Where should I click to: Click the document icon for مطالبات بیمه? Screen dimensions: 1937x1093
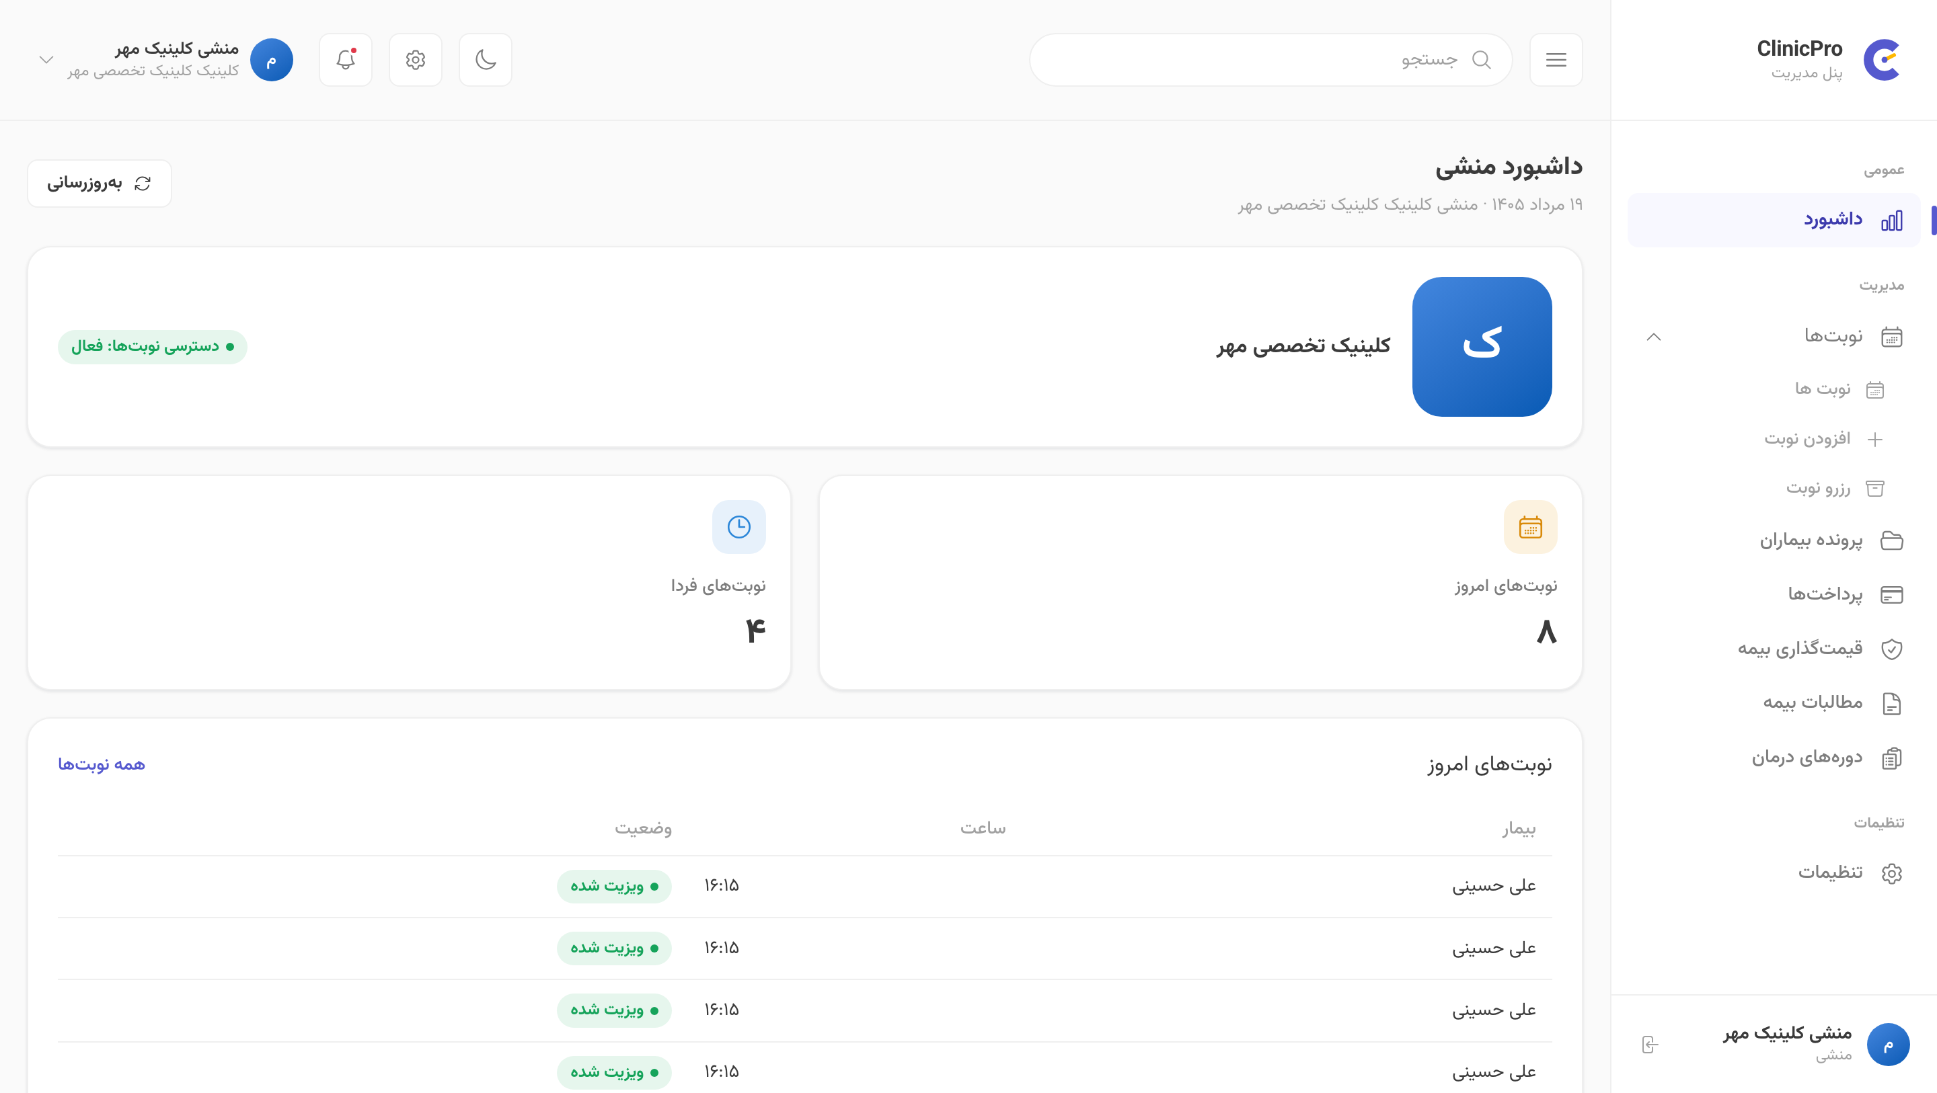click(1892, 704)
